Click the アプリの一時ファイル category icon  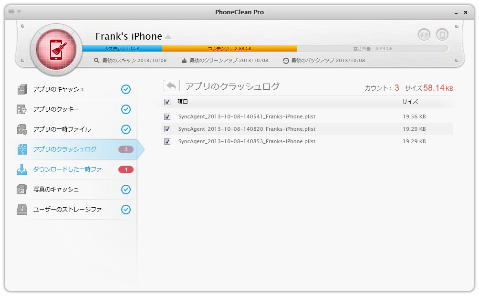[21, 129]
